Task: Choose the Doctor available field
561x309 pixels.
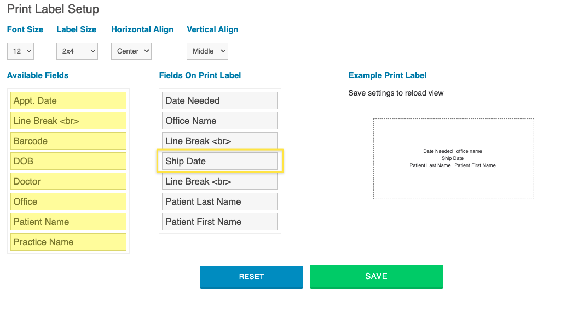Action: point(68,181)
